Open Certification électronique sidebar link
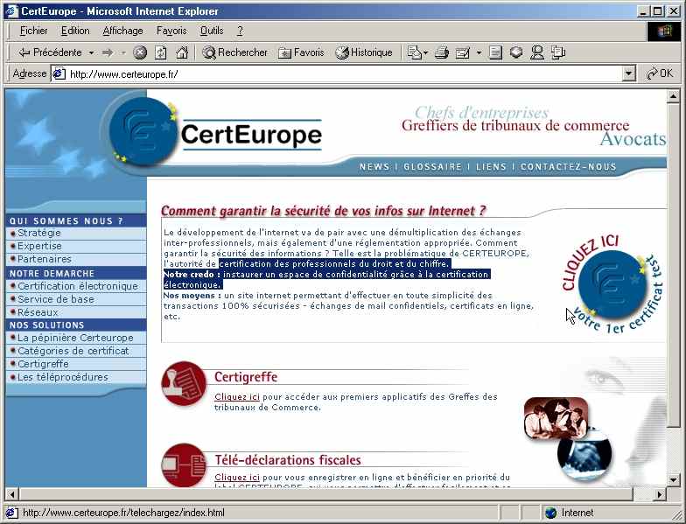The height and width of the screenshot is (524, 686). 78,286
